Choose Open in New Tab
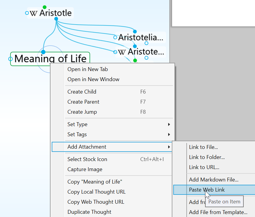Viewport: 255px width, 217px height. pyautogui.click(x=87, y=69)
